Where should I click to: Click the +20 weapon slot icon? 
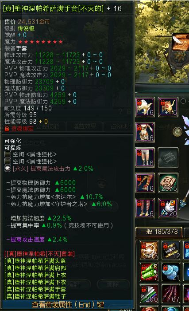click(168, 208)
